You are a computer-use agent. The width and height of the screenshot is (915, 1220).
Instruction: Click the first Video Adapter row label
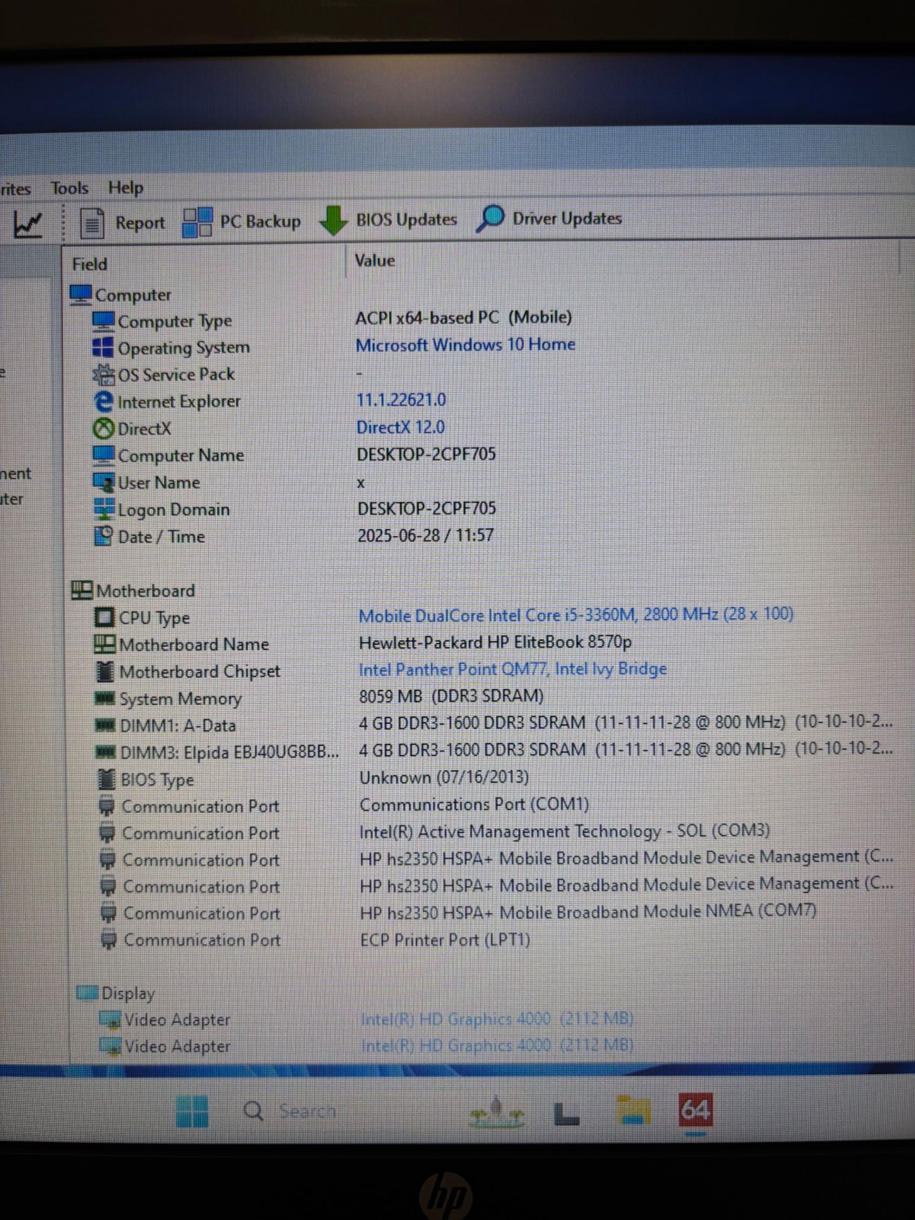click(177, 1019)
